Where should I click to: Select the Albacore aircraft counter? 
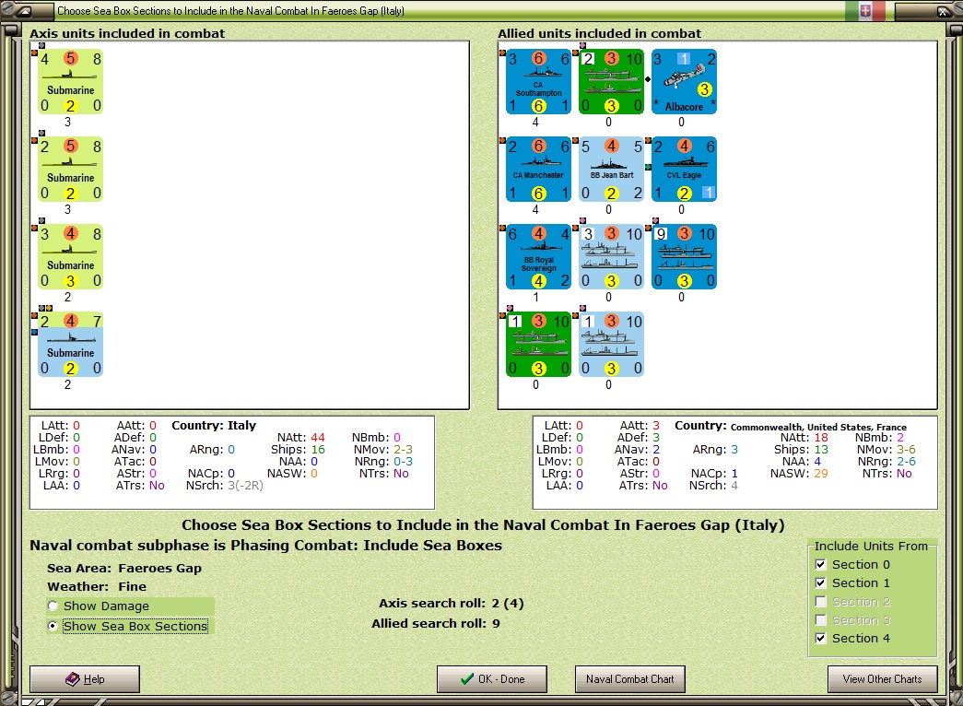(684, 82)
